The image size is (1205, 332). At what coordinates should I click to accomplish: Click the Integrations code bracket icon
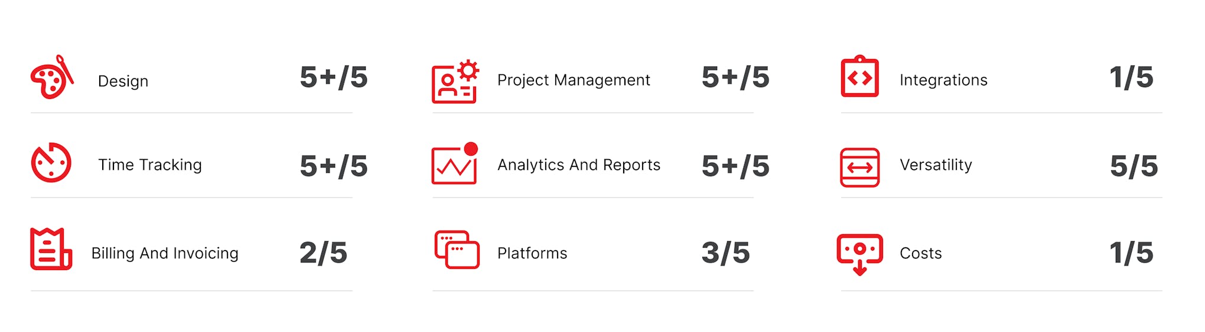click(859, 77)
